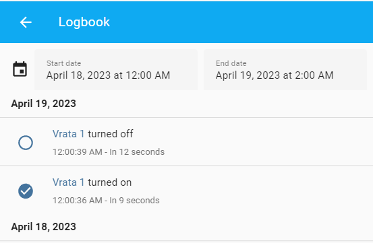The image size is (373, 243).
Task: Click the empty circle state icon
Action: pos(26,143)
